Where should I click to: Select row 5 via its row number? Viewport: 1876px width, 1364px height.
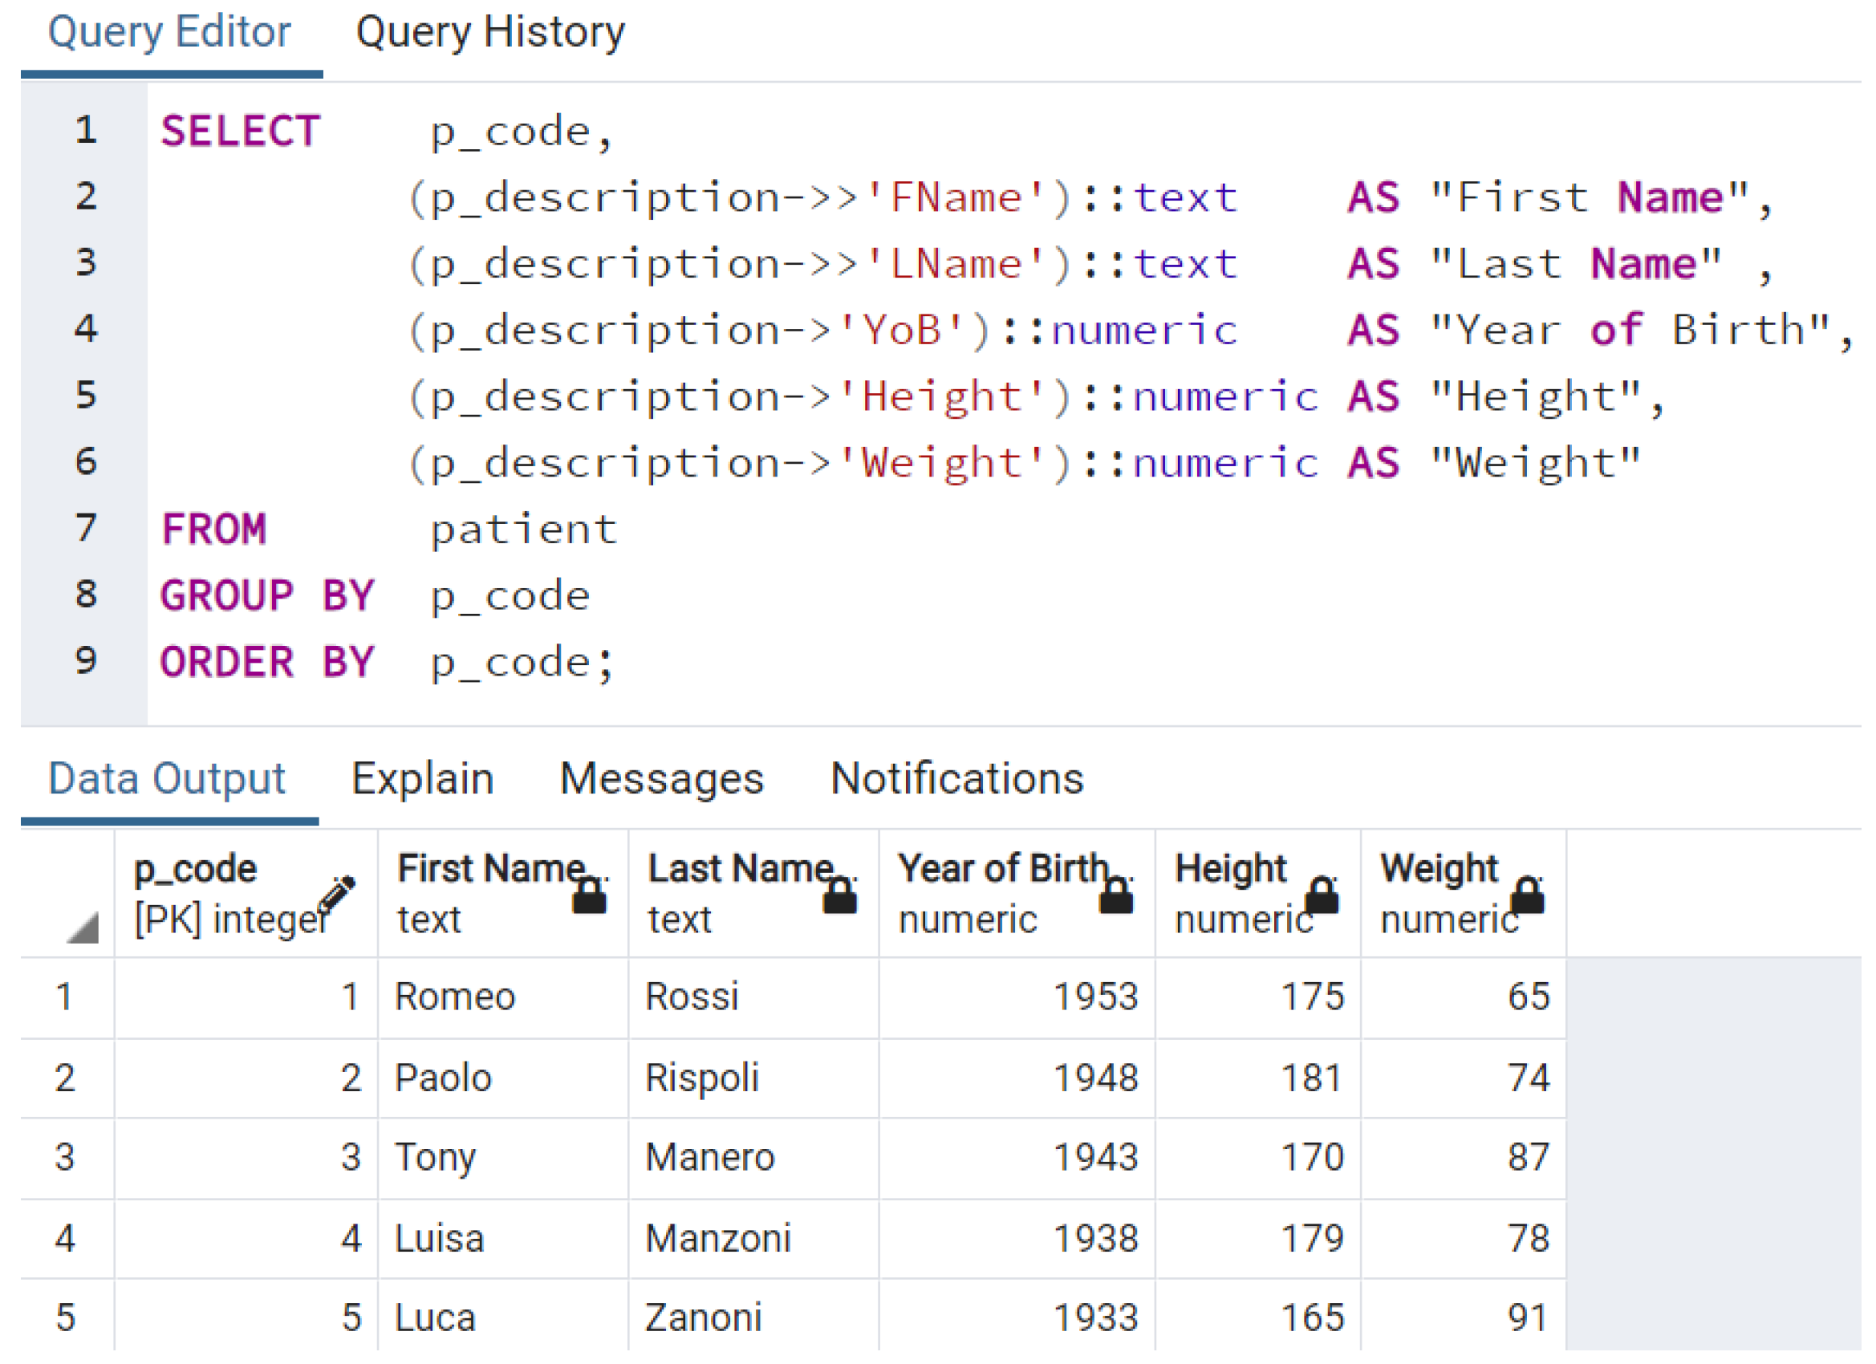click(67, 1318)
